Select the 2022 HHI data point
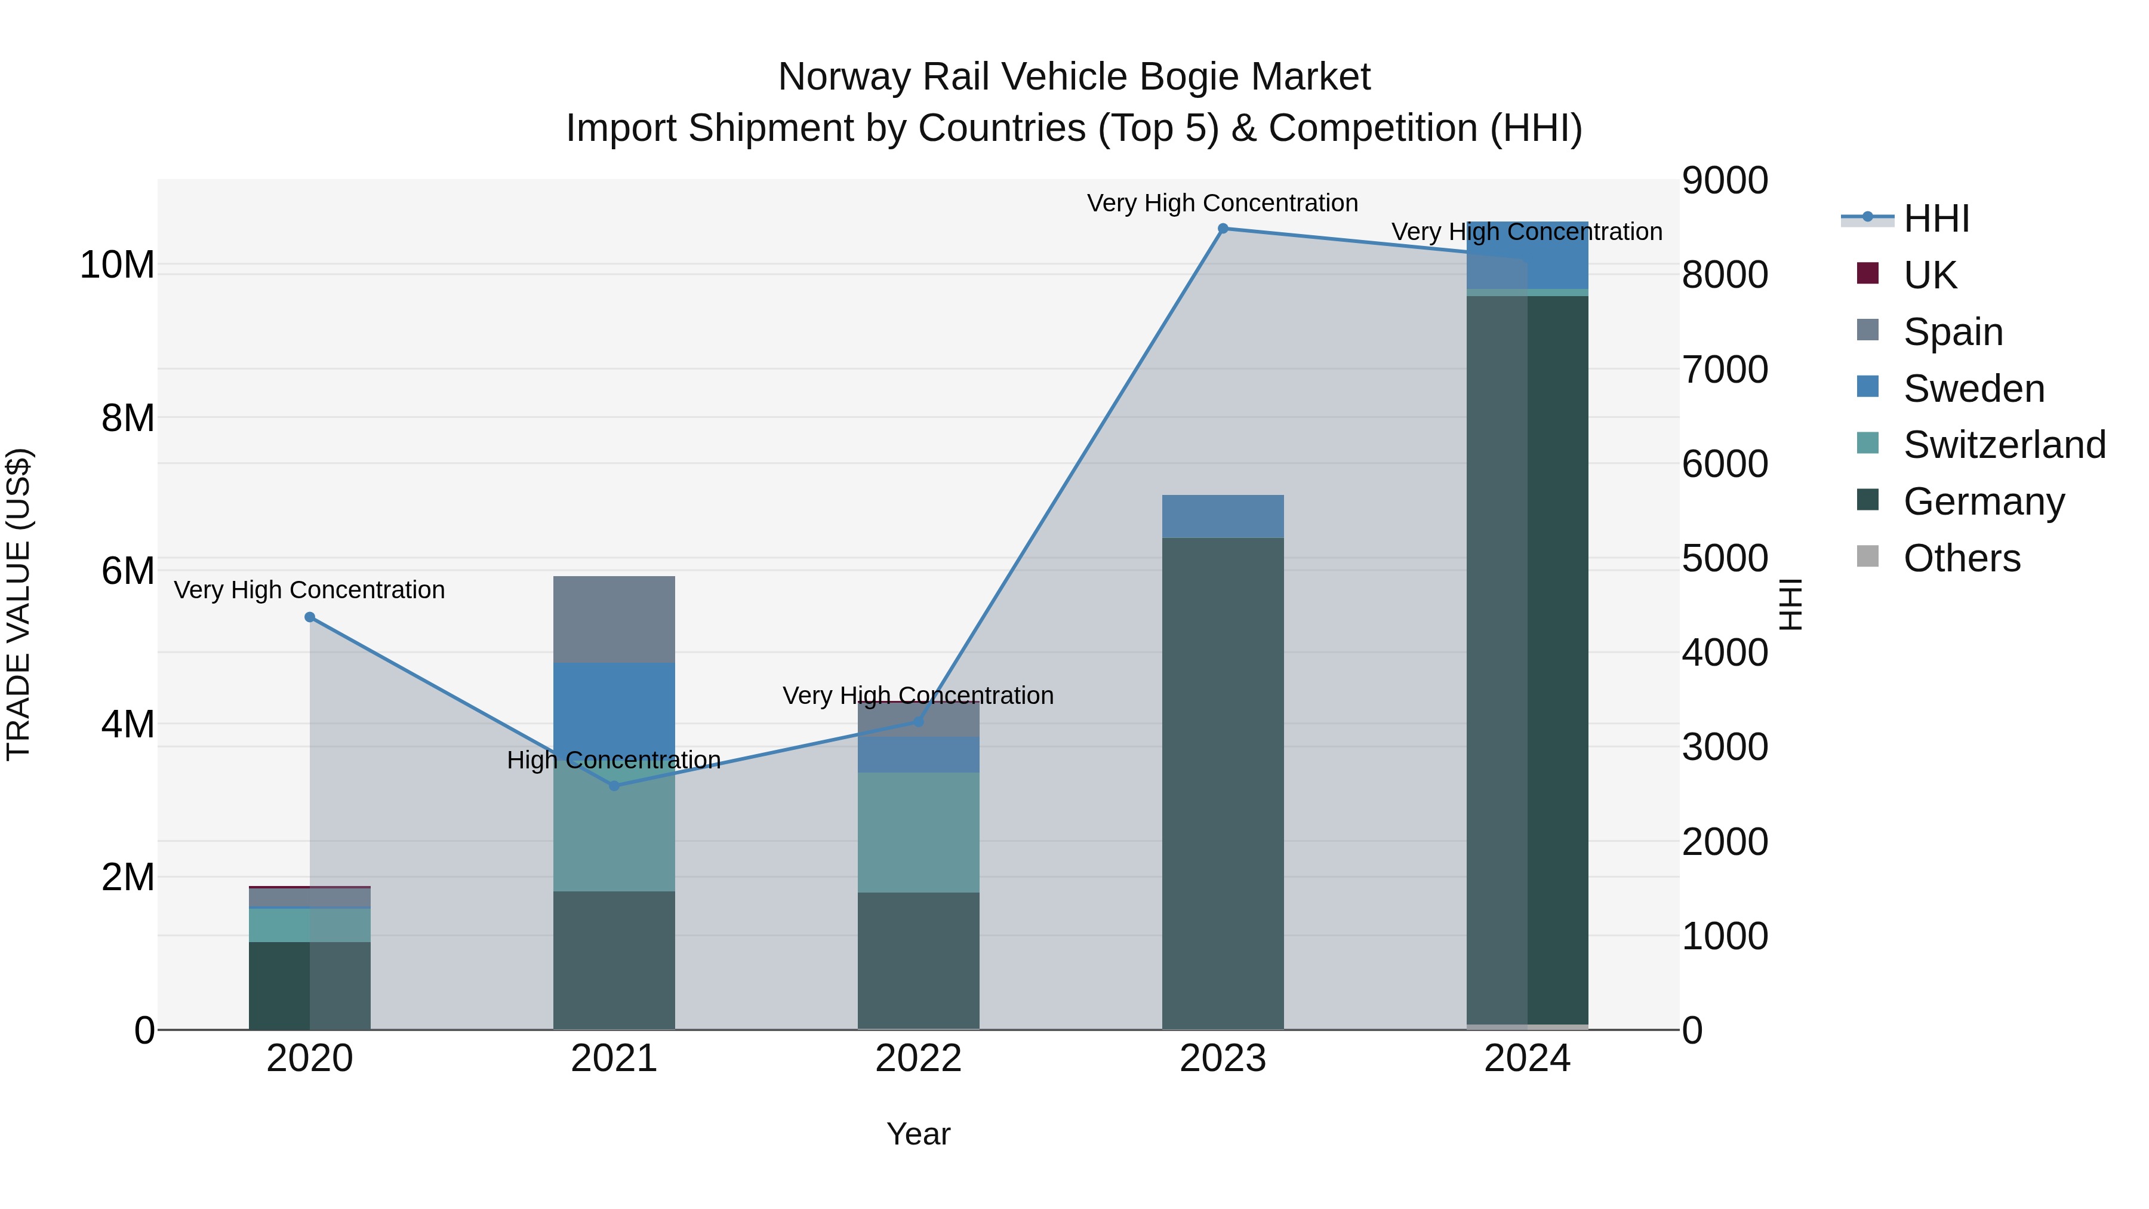 tap(919, 722)
